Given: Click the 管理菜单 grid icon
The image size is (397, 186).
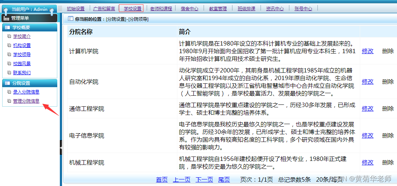Looking at the screenshot, I should [x=6, y=18].
